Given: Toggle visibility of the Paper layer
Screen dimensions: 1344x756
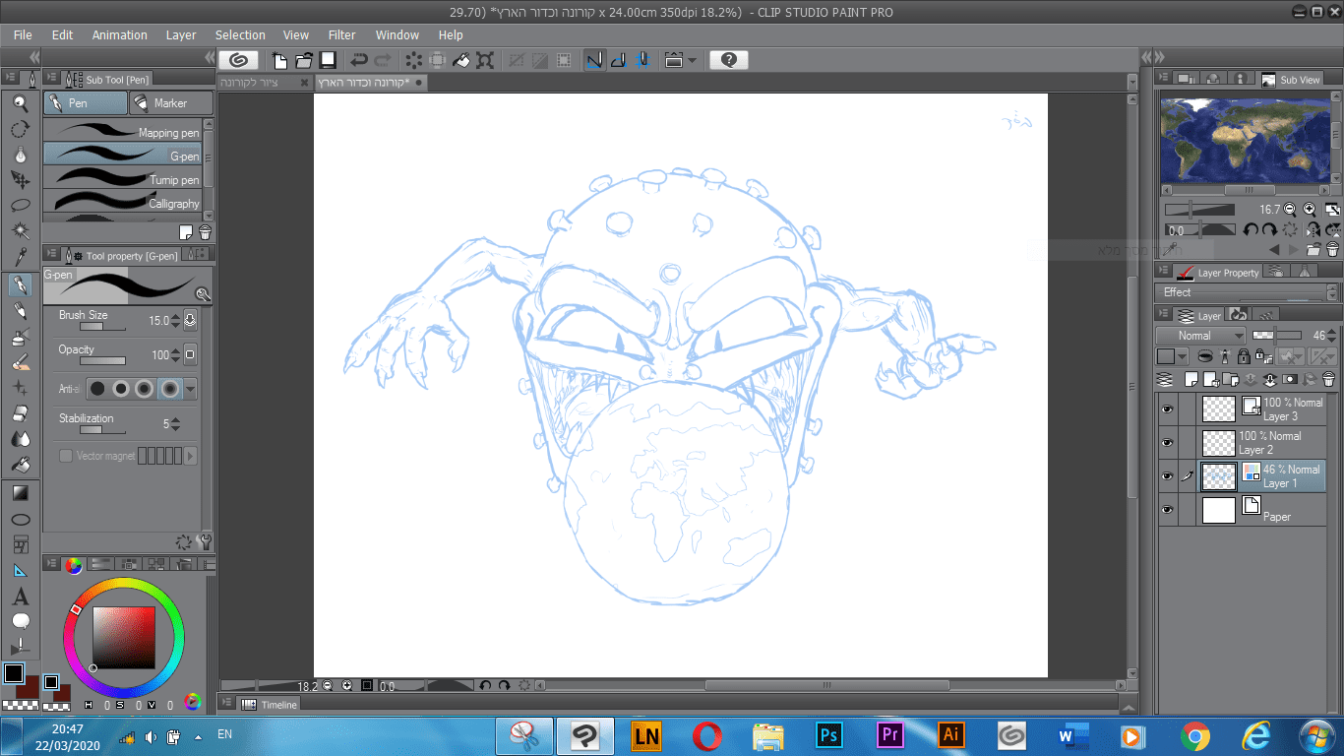Looking at the screenshot, I should coord(1167,510).
